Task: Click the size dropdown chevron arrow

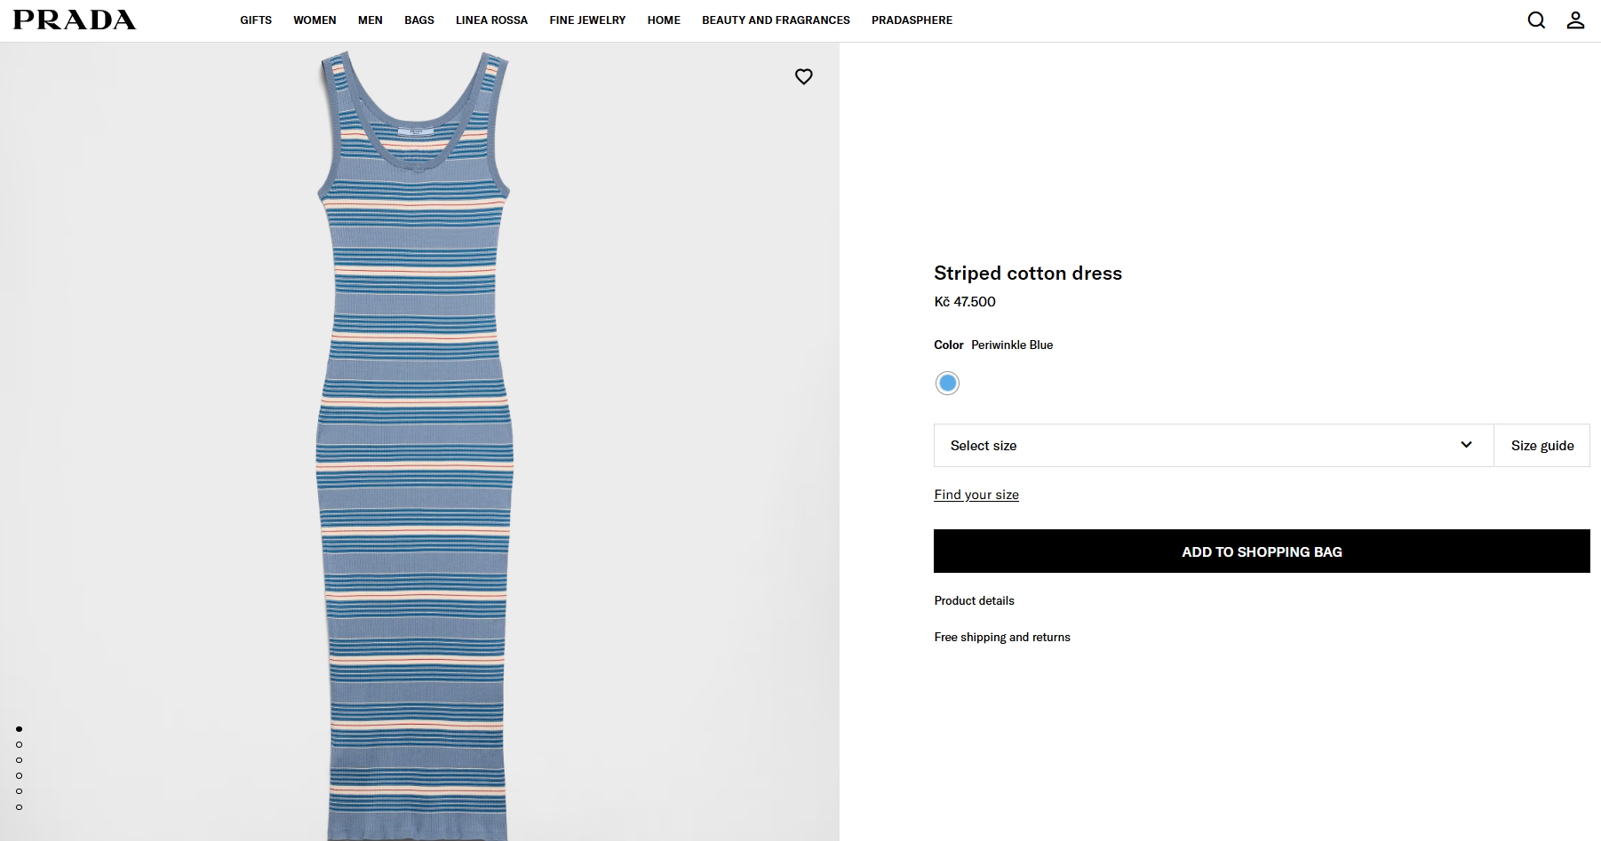Action: pyautogui.click(x=1466, y=445)
